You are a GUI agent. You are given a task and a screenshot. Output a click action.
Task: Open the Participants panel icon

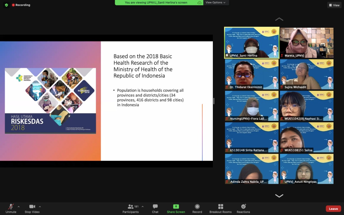pos(131,207)
